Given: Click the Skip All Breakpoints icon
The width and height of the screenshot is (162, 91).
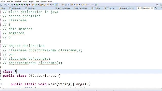Looking at the screenshot, I should coord(8,5).
